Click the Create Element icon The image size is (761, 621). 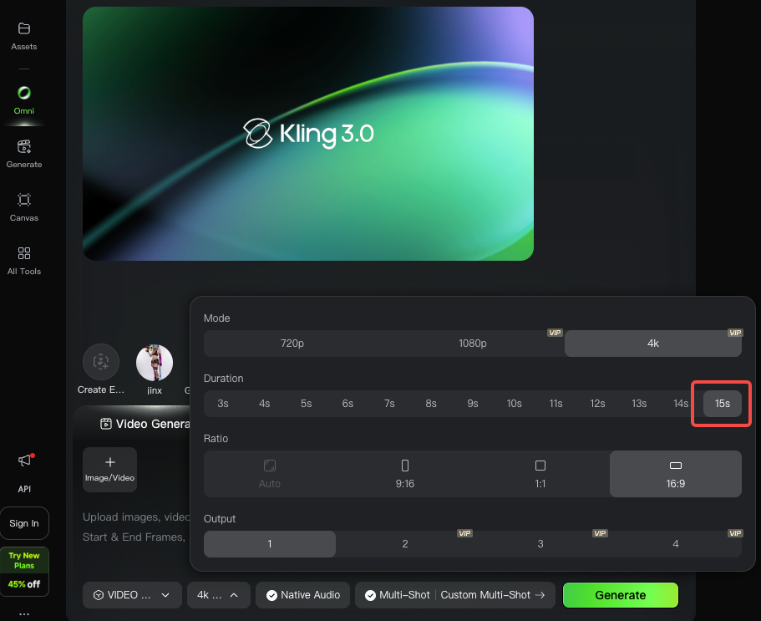pyautogui.click(x=101, y=363)
